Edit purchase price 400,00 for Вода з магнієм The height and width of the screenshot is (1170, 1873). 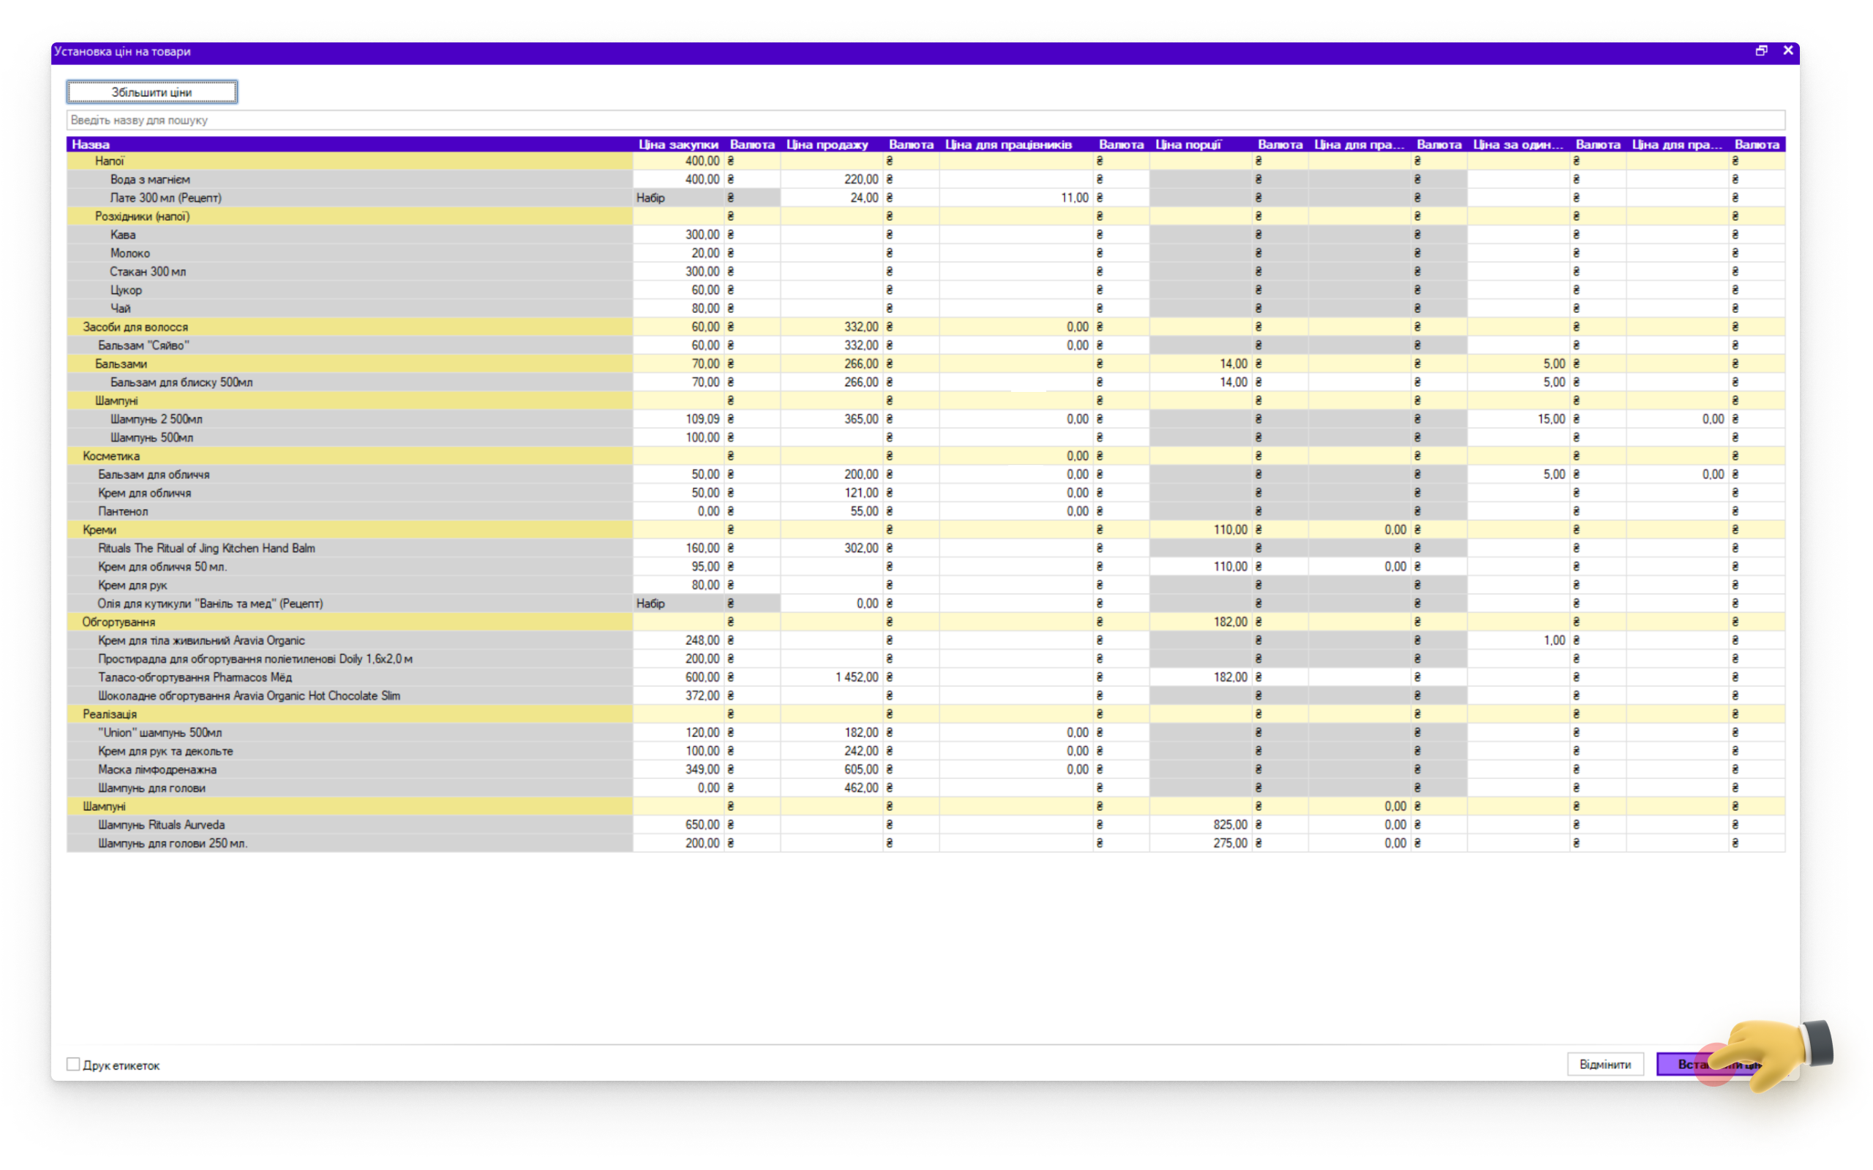678,180
